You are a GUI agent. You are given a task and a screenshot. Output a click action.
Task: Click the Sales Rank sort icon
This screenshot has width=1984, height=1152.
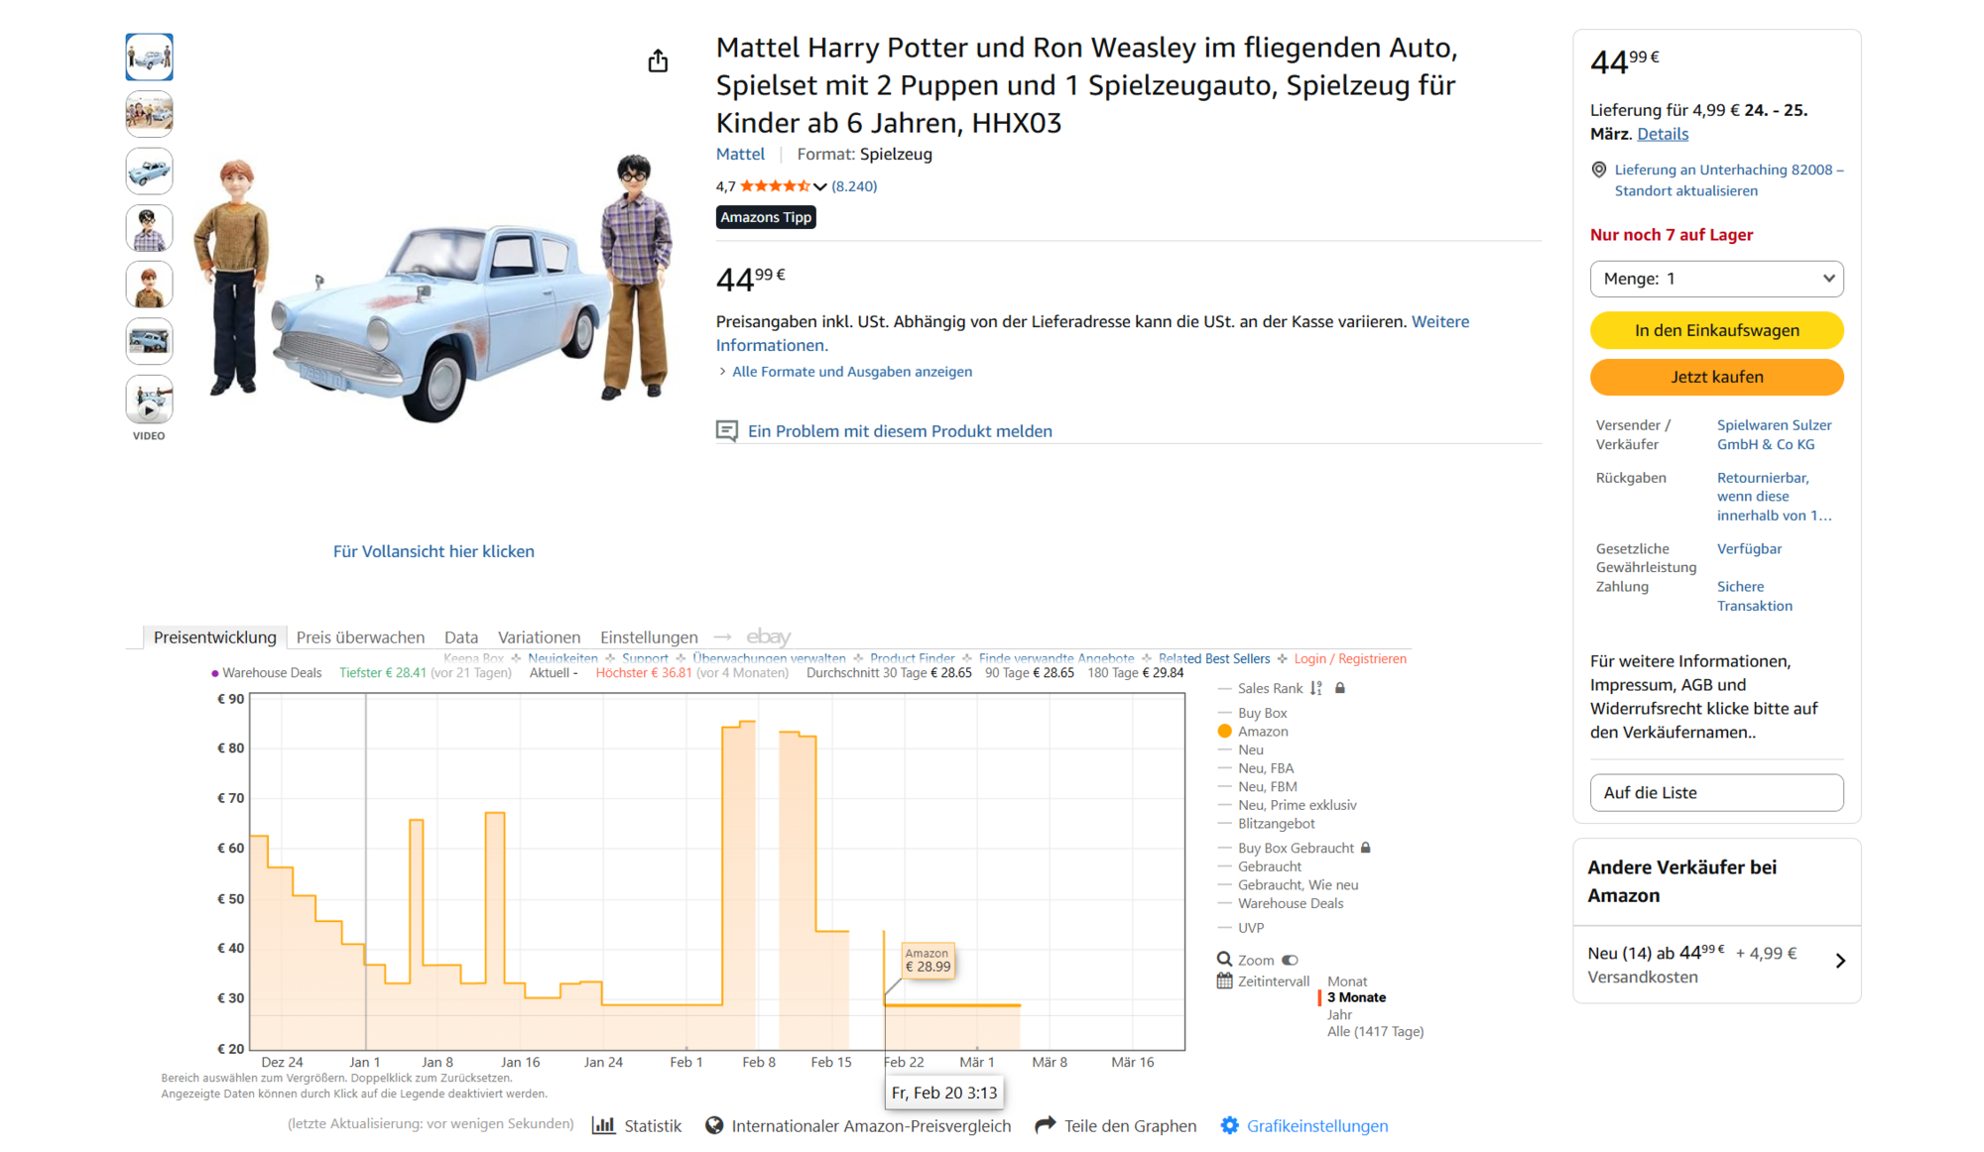click(x=1316, y=688)
